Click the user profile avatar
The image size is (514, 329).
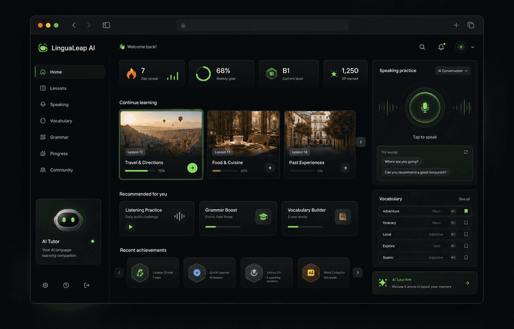click(461, 47)
